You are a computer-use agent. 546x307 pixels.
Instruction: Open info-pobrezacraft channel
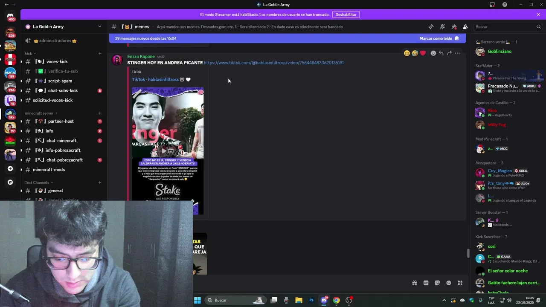(x=63, y=150)
